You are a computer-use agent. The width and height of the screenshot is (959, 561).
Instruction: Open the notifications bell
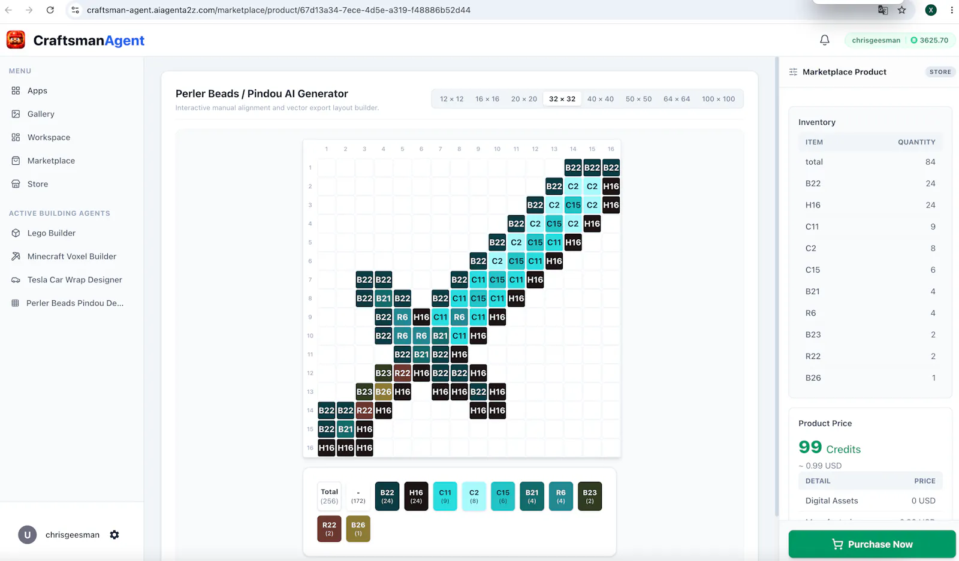(x=825, y=40)
